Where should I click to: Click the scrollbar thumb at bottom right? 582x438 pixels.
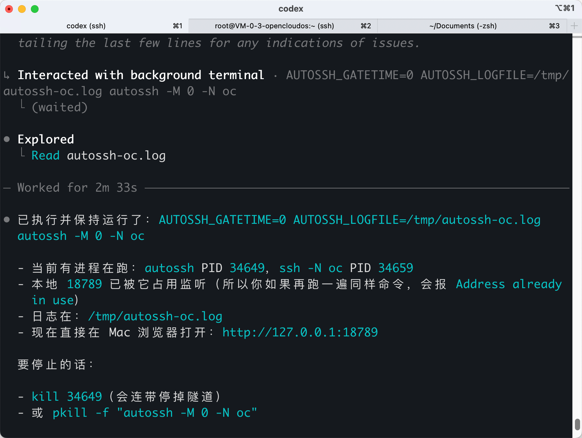(x=577, y=424)
